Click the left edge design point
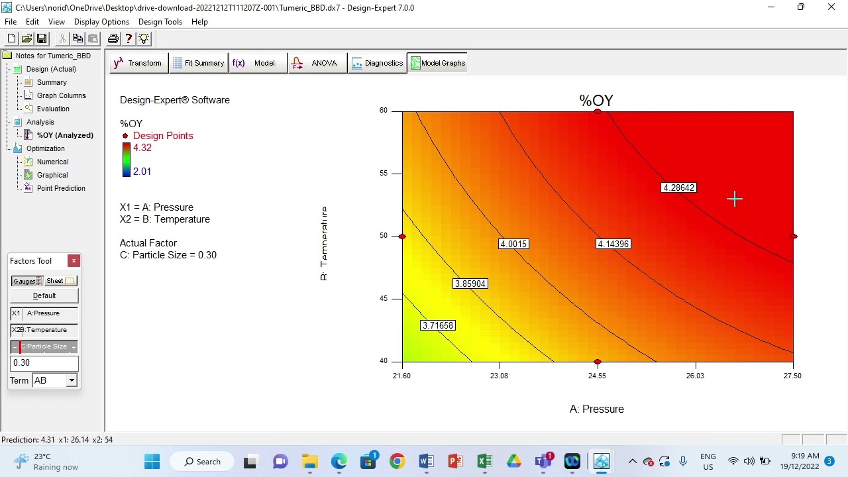 pyautogui.click(x=403, y=237)
